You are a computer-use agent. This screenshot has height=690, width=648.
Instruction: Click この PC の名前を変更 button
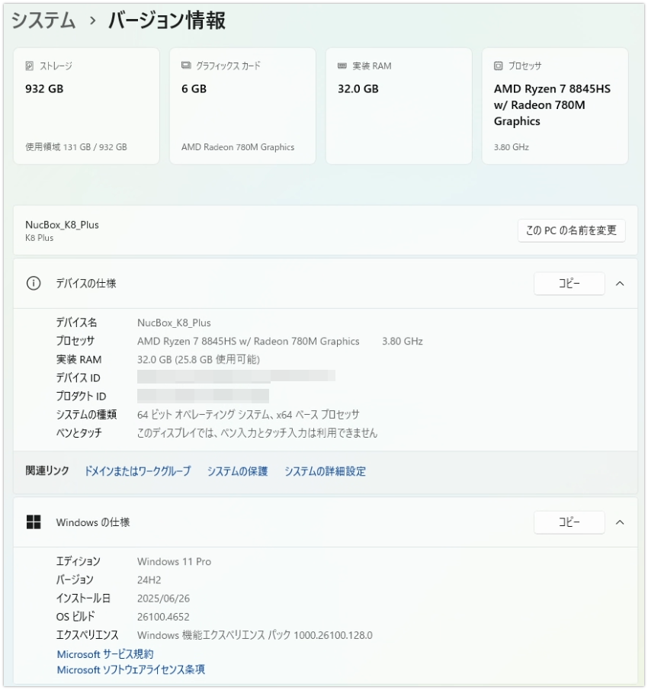click(x=572, y=230)
